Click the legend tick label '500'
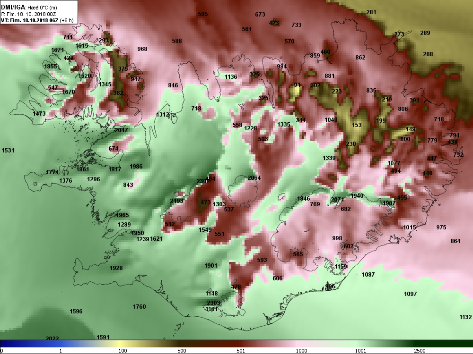 tap(182, 351)
